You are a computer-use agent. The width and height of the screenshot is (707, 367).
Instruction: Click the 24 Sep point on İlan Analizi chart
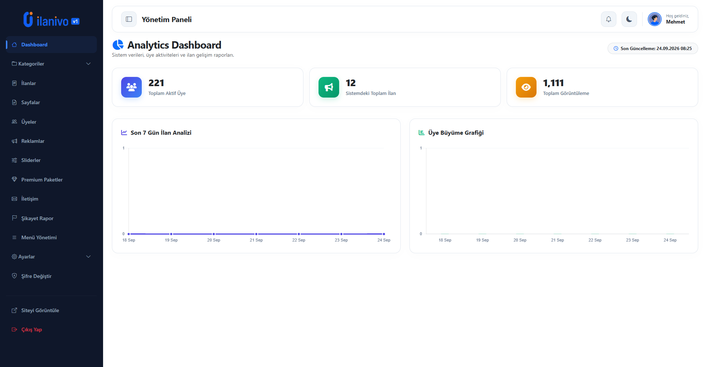point(384,234)
